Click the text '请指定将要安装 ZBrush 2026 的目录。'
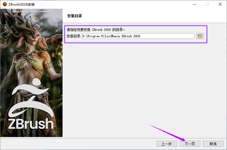The height and width of the screenshot is (150, 227). [96, 30]
